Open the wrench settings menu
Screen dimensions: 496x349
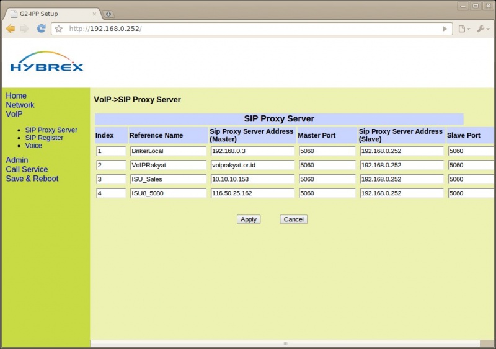point(482,29)
